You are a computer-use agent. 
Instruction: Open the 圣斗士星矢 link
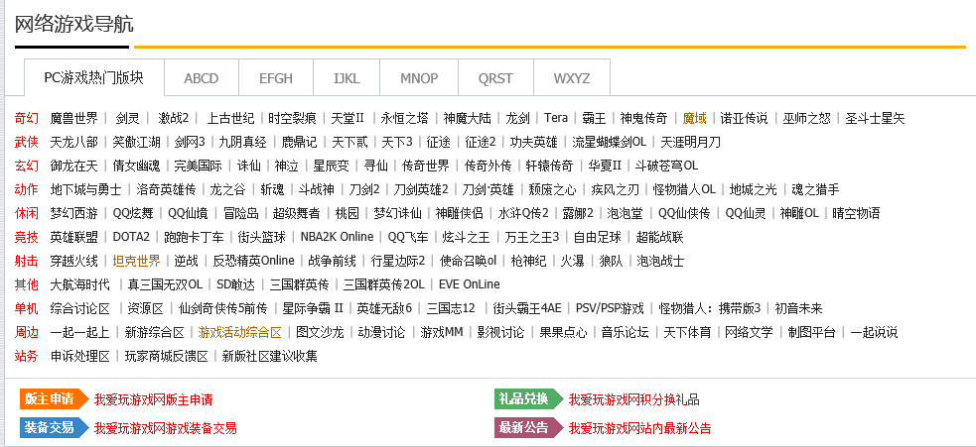coord(875,118)
